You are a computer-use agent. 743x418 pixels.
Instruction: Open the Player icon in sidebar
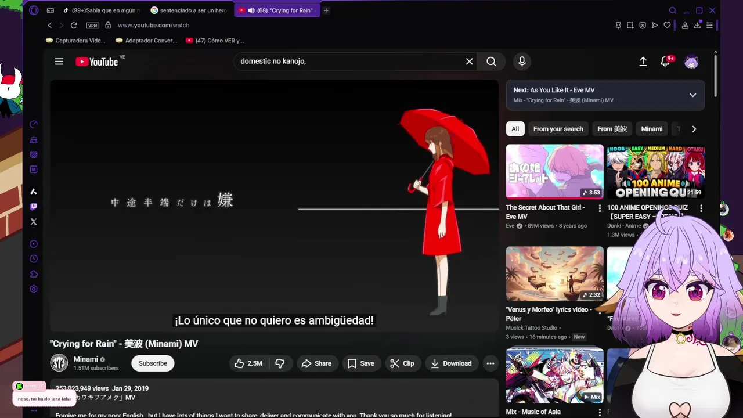point(34,244)
